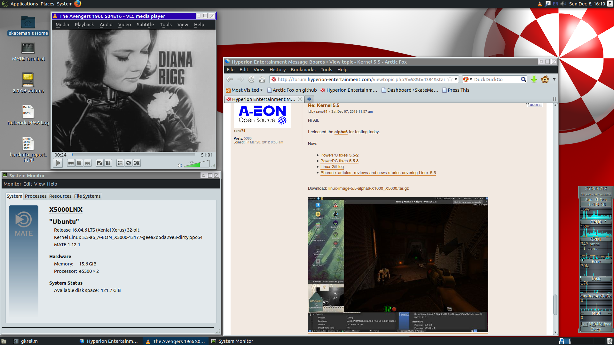Viewport: 614px width, 345px height.
Task: Stop playback in VLC
Action: tap(79, 163)
